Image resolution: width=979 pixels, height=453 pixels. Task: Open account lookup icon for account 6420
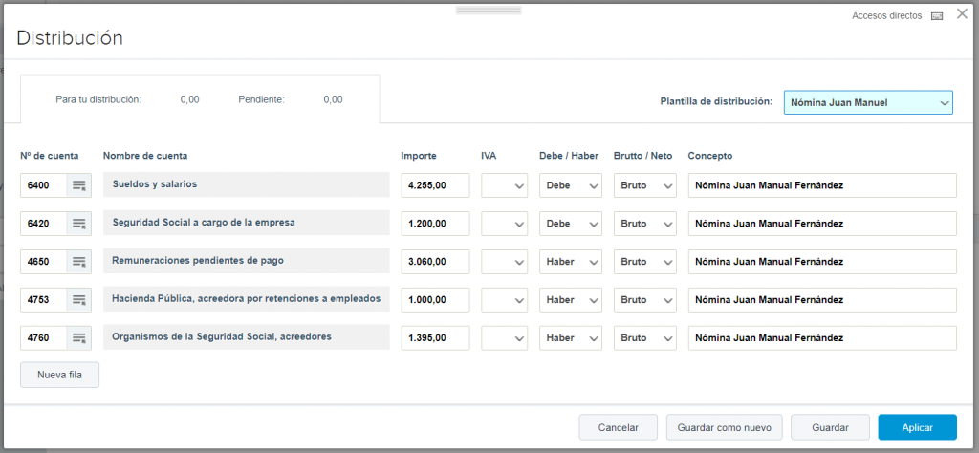pos(79,224)
